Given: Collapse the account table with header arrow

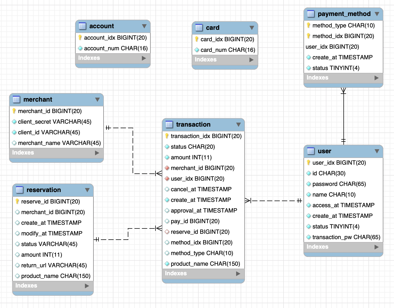Looking at the screenshot, I should pyautogui.click(x=144, y=26).
